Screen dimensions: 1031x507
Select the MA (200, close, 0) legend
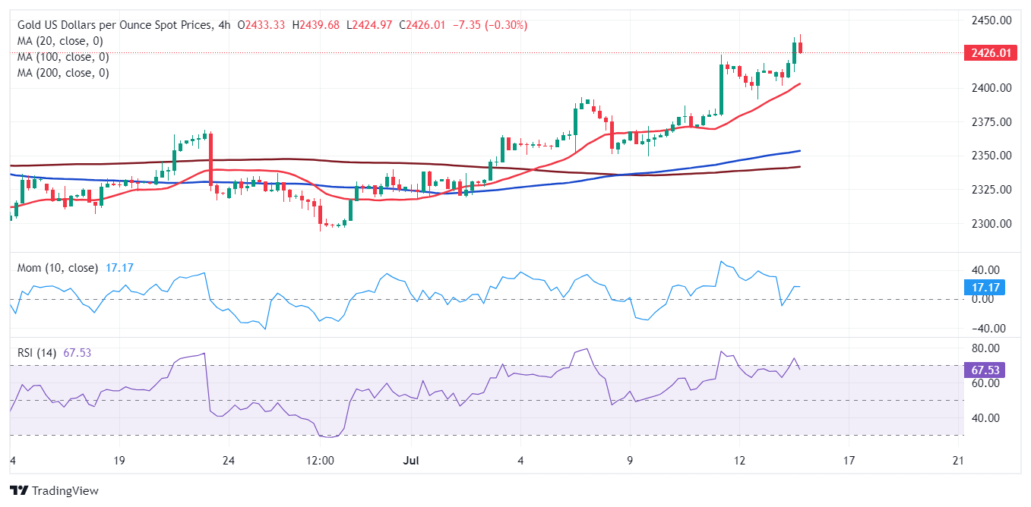pyautogui.click(x=63, y=73)
